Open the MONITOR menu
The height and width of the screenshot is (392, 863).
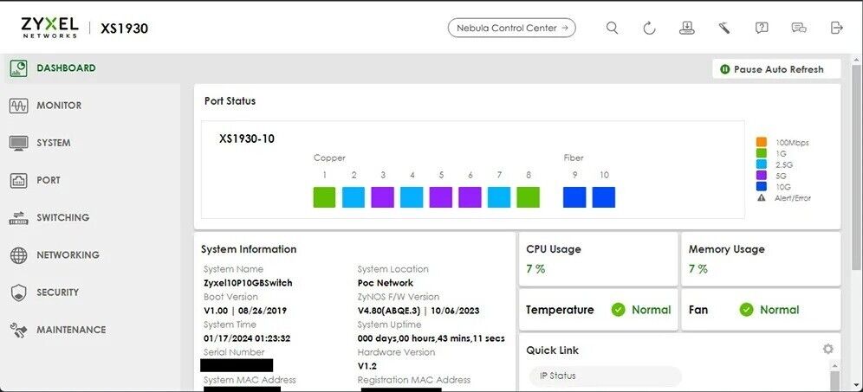[59, 106]
